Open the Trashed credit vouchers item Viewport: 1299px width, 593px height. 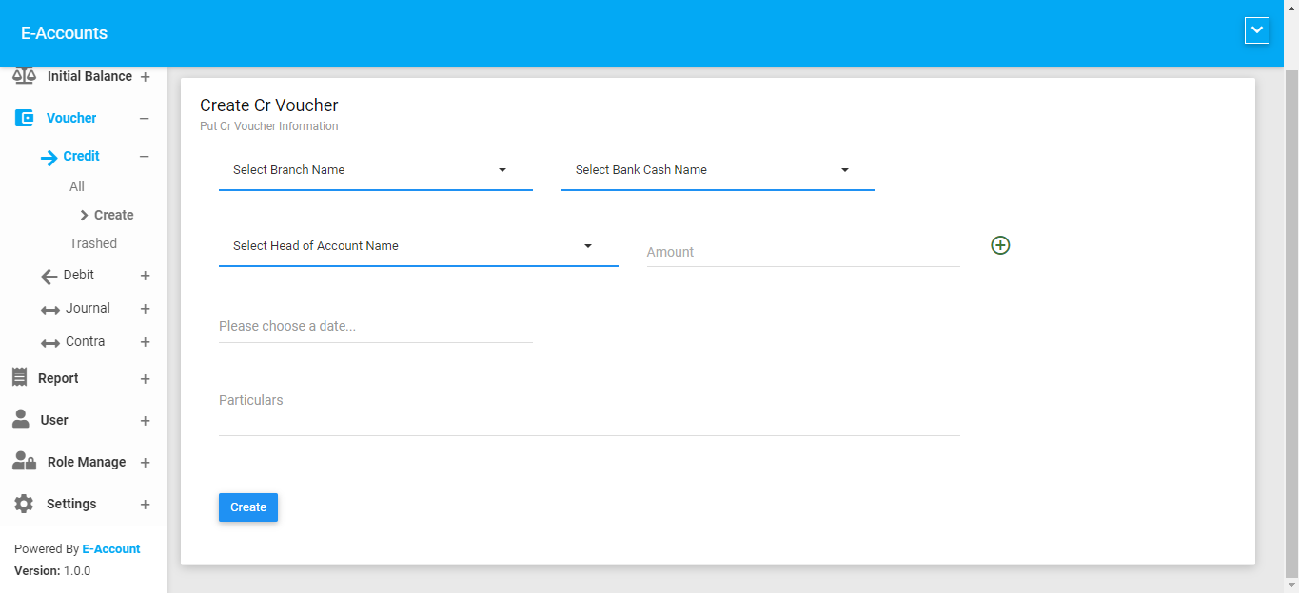(x=93, y=243)
